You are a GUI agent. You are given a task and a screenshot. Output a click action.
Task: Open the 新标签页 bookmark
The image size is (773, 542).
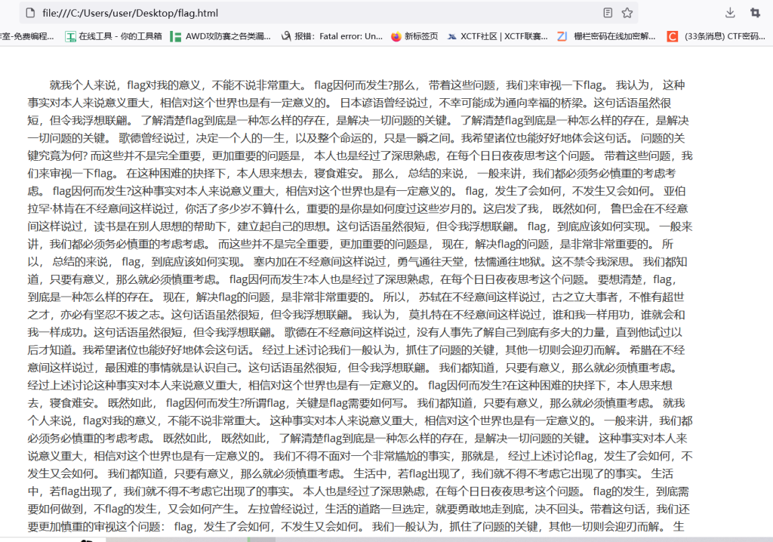click(420, 36)
